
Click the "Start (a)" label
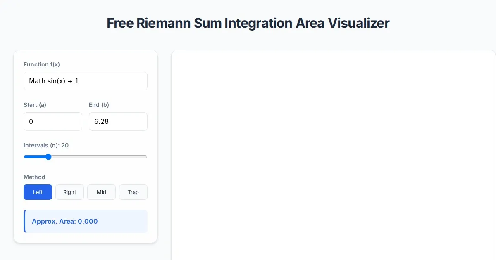click(35, 105)
